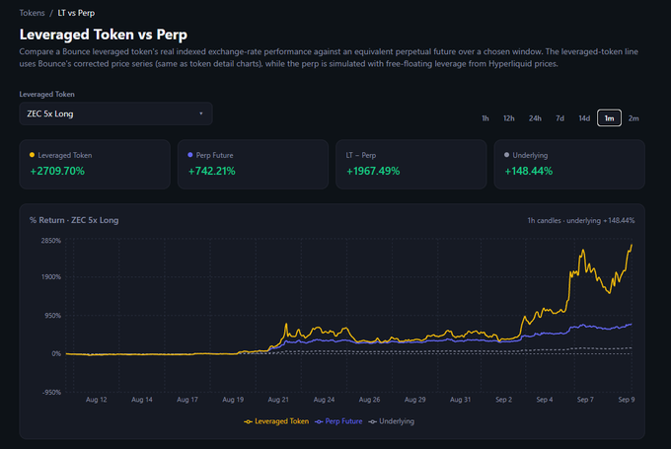The width and height of the screenshot is (671, 449).
Task: Click the '% Return · ZEC 5x Long' chart title
Action: coord(74,220)
